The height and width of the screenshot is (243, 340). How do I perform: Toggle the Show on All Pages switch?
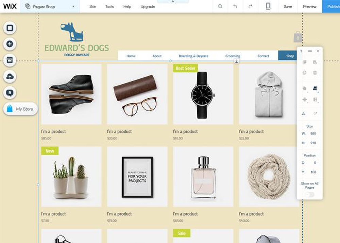(x=309, y=195)
